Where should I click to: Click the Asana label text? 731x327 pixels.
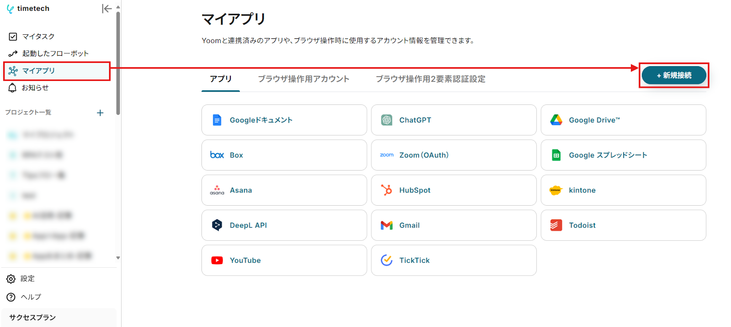click(241, 190)
